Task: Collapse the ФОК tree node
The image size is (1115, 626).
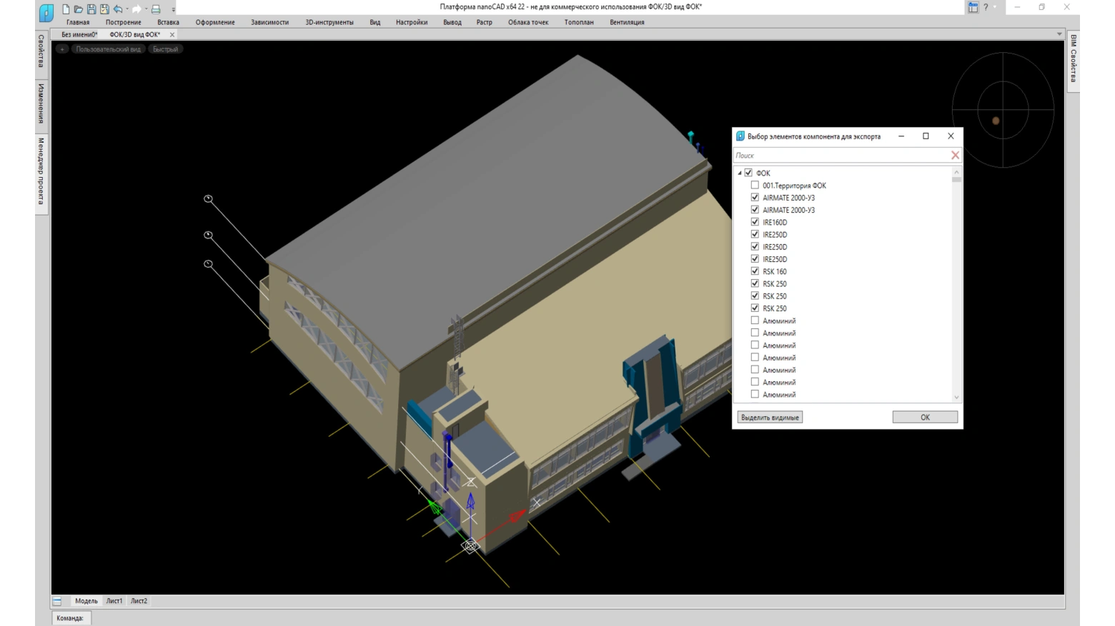Action: (x=740, y=173)
